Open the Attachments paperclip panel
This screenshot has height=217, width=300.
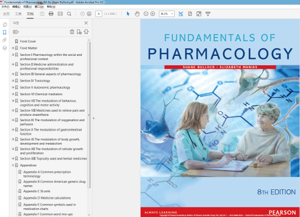(5, 40)
